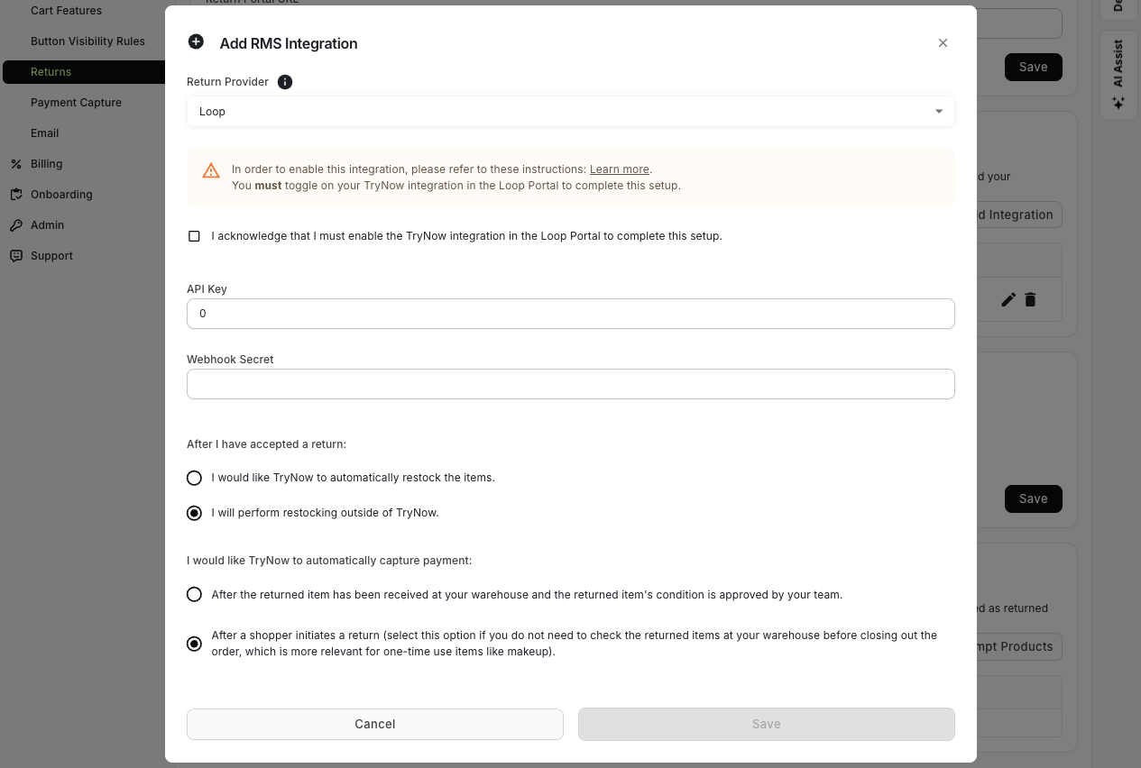Click the trash delete icon in background table
1141x768 pixels.
coord(1030,299)
